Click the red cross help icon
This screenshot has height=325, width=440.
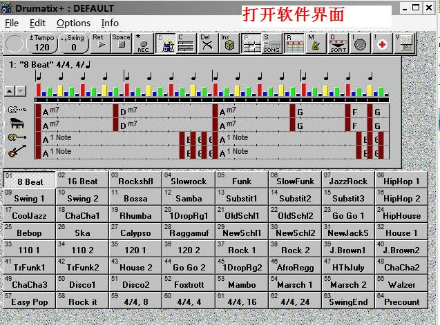coord(381,44)
